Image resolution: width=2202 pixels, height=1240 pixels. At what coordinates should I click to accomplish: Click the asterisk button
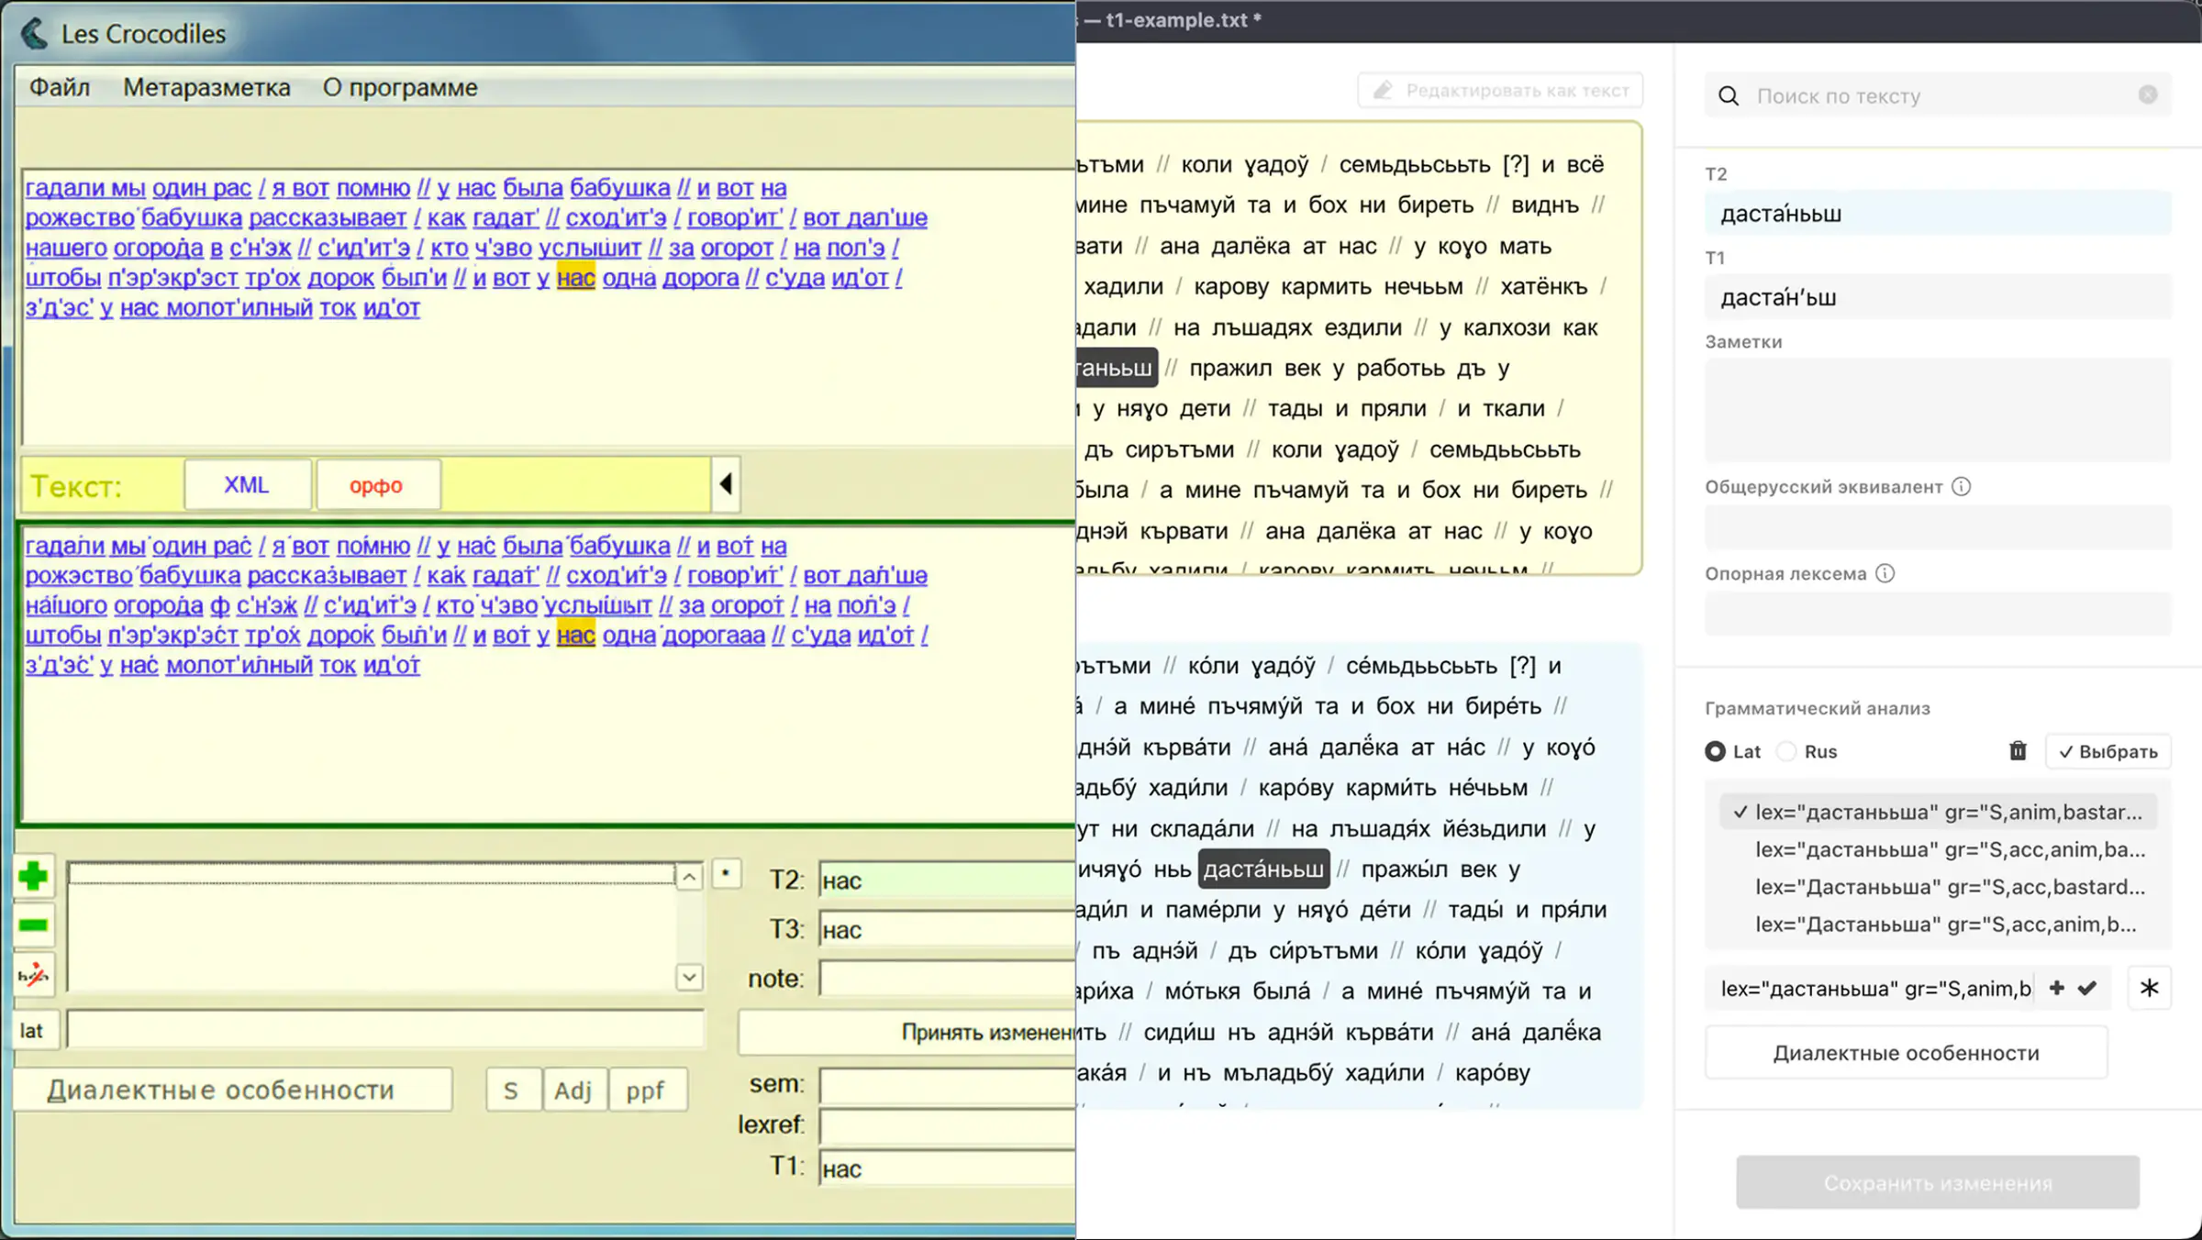pos(2149,988)
